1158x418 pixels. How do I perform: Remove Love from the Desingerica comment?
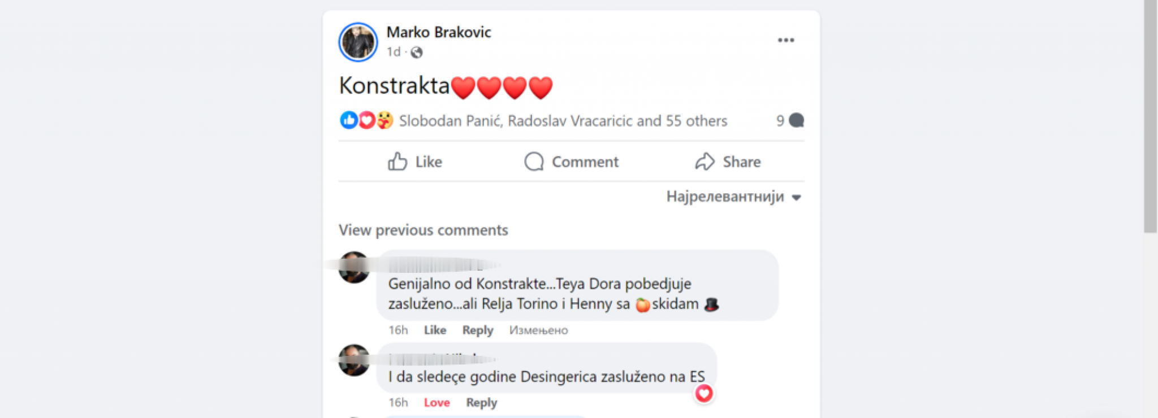(x=437, y=402)
